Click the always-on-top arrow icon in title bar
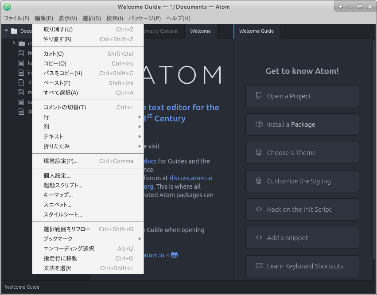Screen dimensions: 377x295 click(341, 7)
